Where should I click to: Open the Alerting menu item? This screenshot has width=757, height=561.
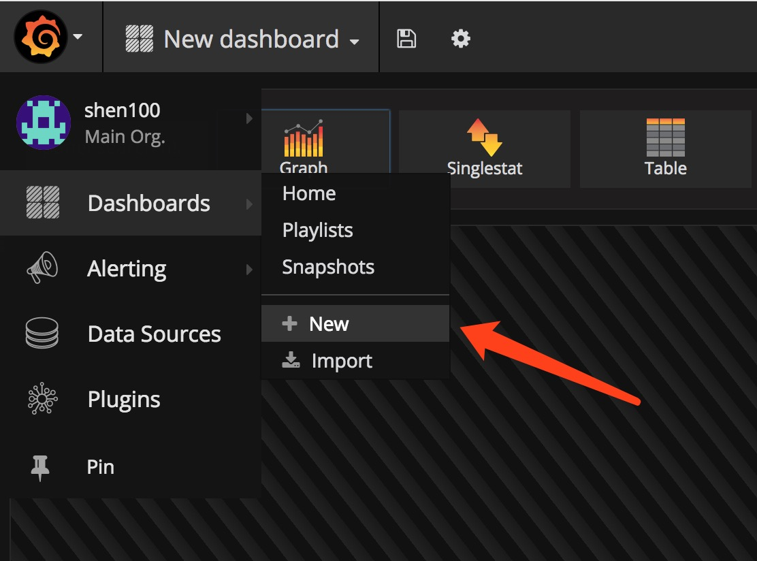point(130,268)
